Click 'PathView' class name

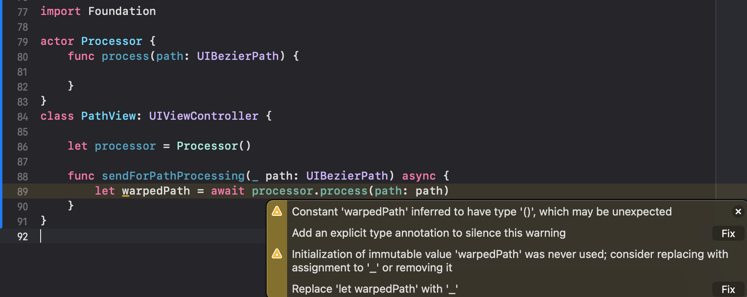coord(108,116)
